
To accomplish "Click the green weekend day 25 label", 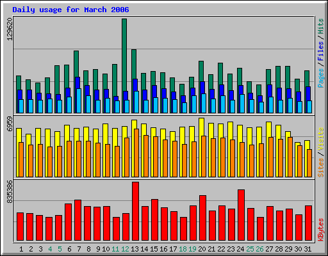I will click(x=250, y=249).
